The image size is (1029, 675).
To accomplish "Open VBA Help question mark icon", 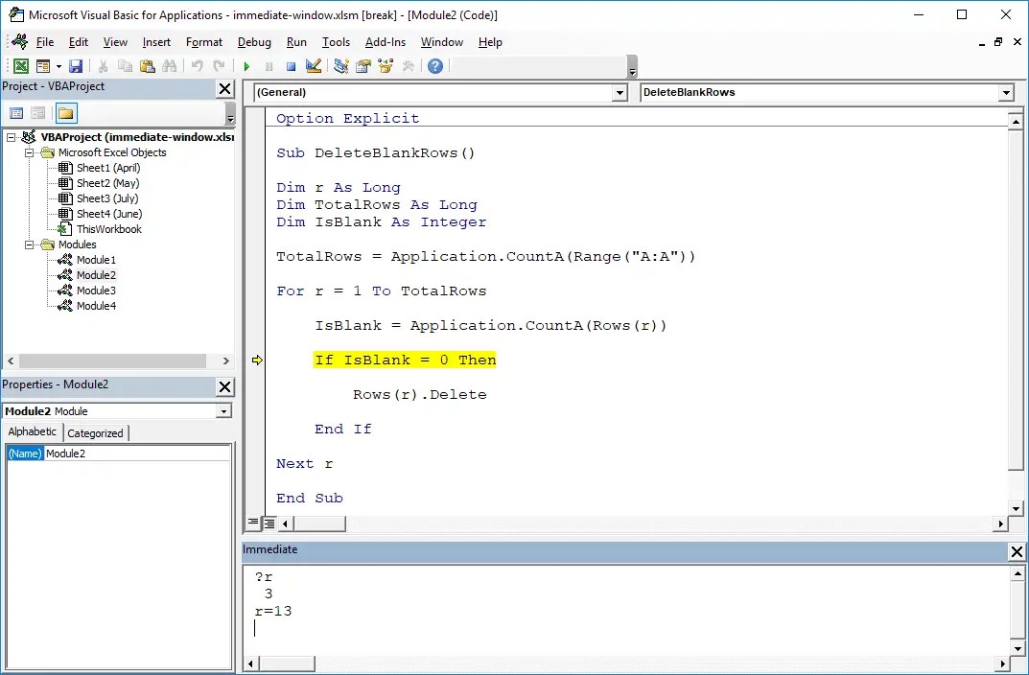I will [435, 65].
